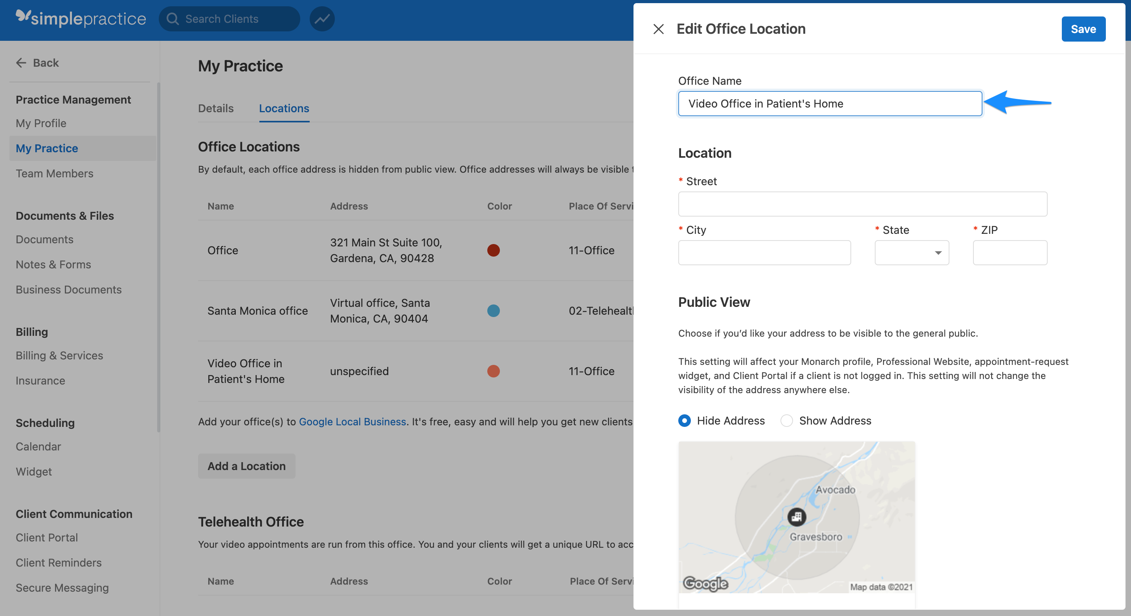The image size is (1131, 616).
Task: Click the 'unspecified' address cell
Action: click(359, 371)
